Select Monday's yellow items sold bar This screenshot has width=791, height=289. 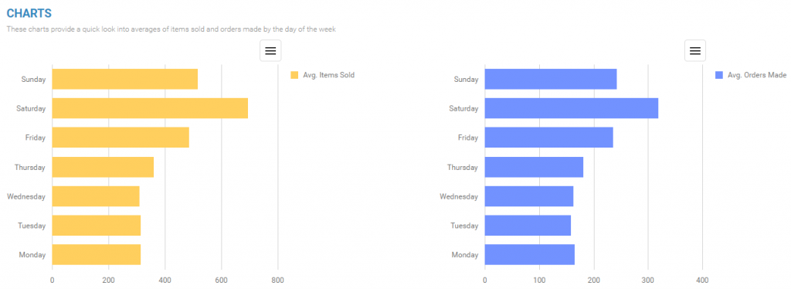click(97, 255)
